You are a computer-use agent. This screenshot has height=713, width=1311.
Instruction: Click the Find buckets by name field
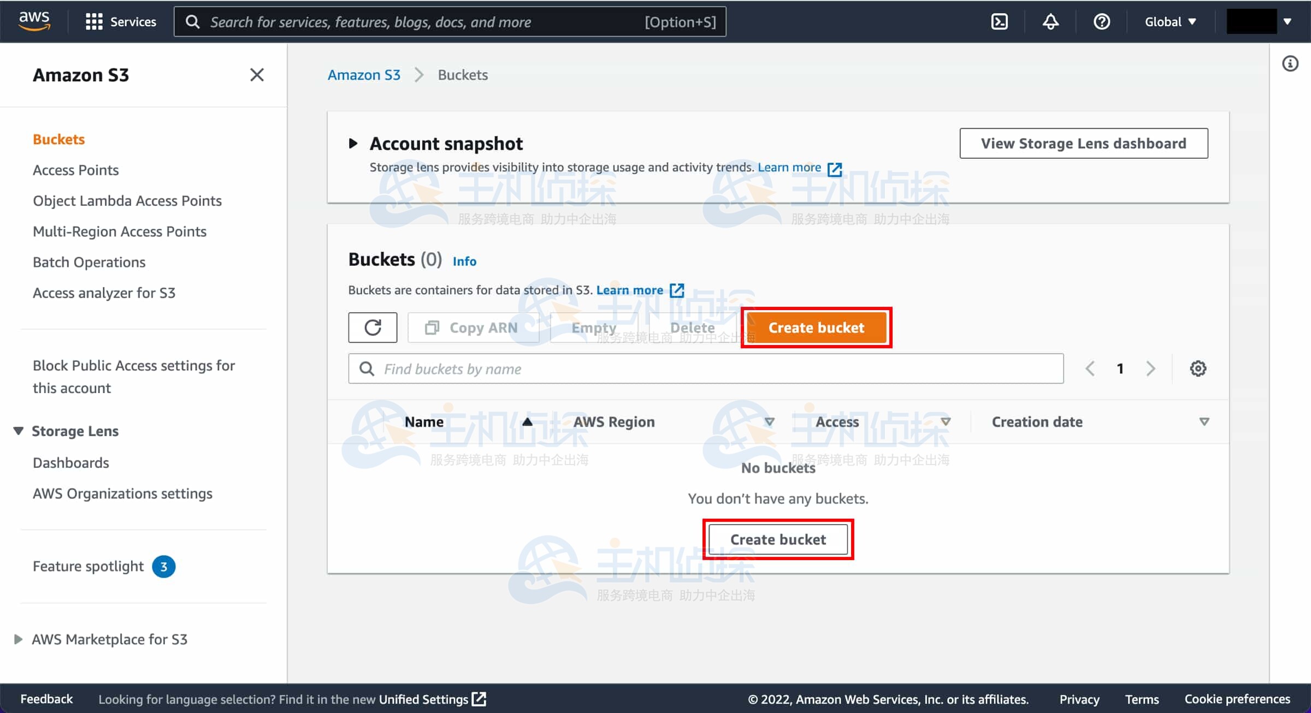(705, 369)
